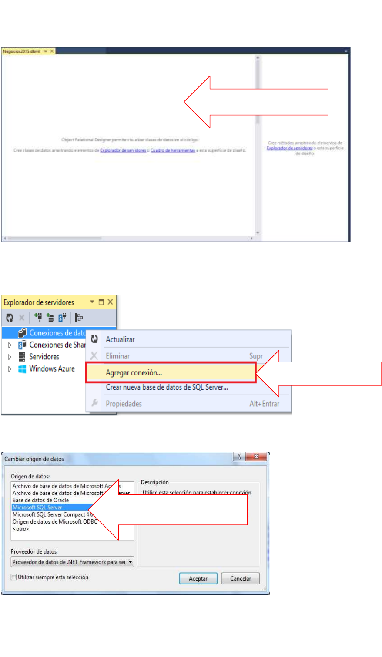Screen dimensions: 382x657
Task: Click the SharePoint connections node icon
Action: [22, 345]
